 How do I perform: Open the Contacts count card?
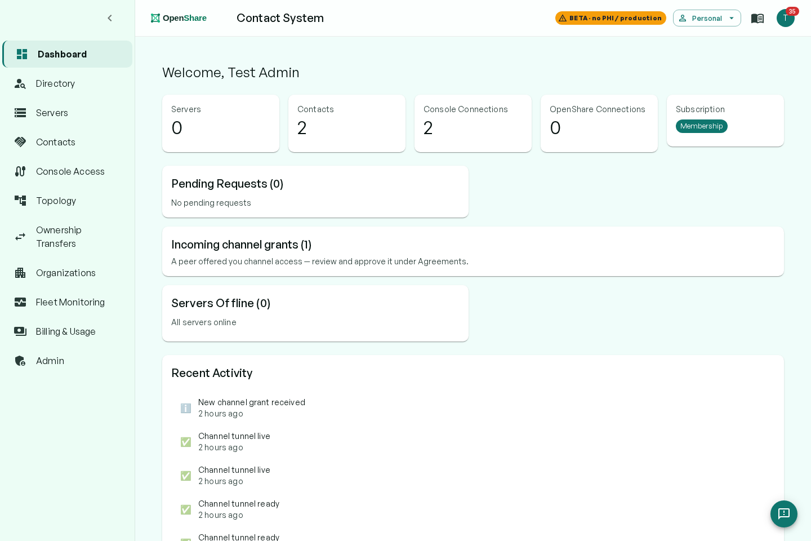point(347,123)
